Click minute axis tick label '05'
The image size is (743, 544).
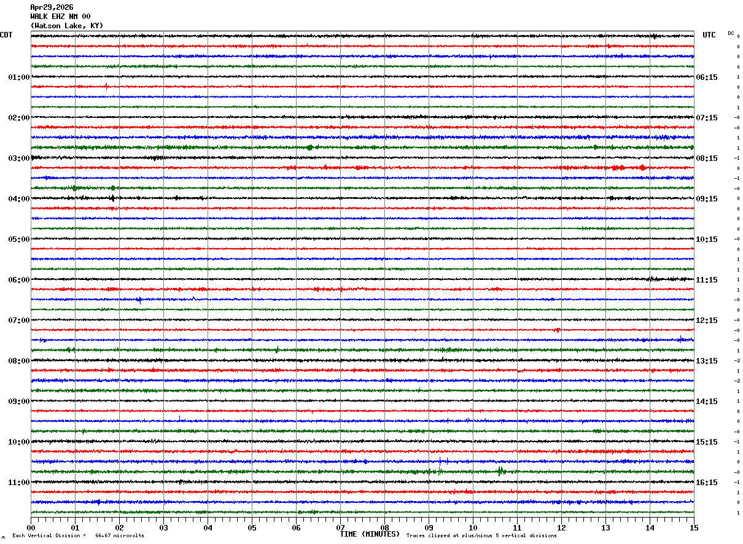pos(252,527)
